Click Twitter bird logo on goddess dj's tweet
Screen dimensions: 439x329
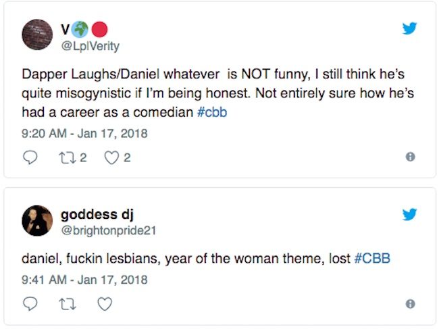409,215
